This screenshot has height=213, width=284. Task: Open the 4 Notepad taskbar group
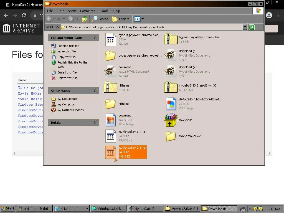click(x=72, y=209)
